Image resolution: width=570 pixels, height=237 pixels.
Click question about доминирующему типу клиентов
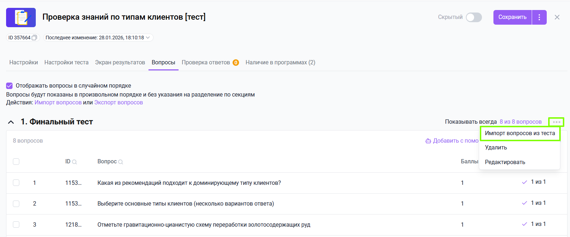[x=189, y=183]
